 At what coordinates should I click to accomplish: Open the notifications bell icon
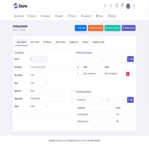[116, 6]
